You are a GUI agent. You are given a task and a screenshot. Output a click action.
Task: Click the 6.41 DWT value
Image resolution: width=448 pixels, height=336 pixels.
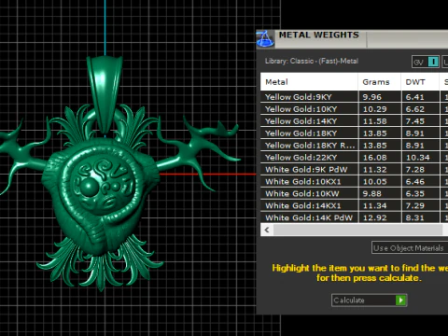[x=414, y=97]
